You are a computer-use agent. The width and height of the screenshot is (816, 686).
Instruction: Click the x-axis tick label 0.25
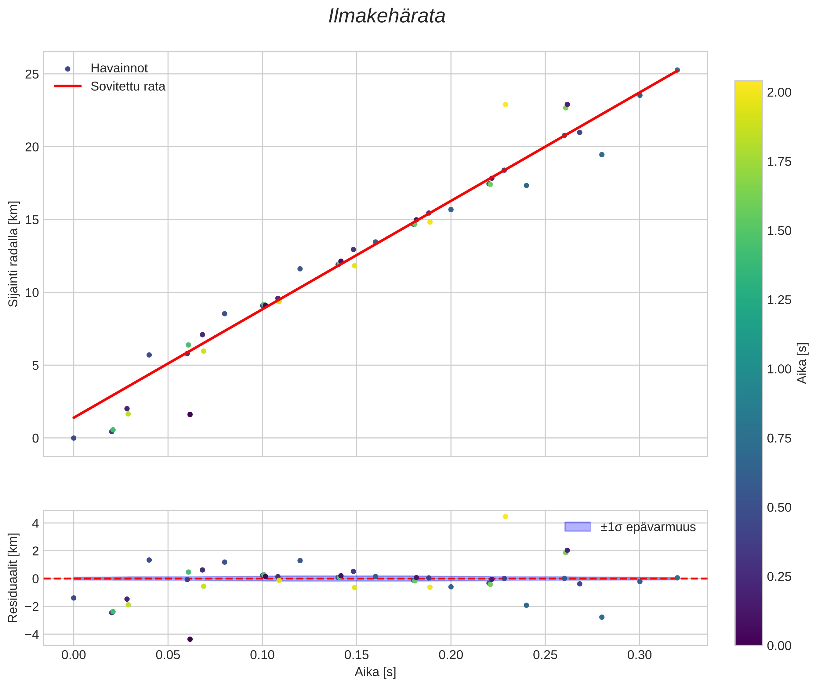coord(545,655)
